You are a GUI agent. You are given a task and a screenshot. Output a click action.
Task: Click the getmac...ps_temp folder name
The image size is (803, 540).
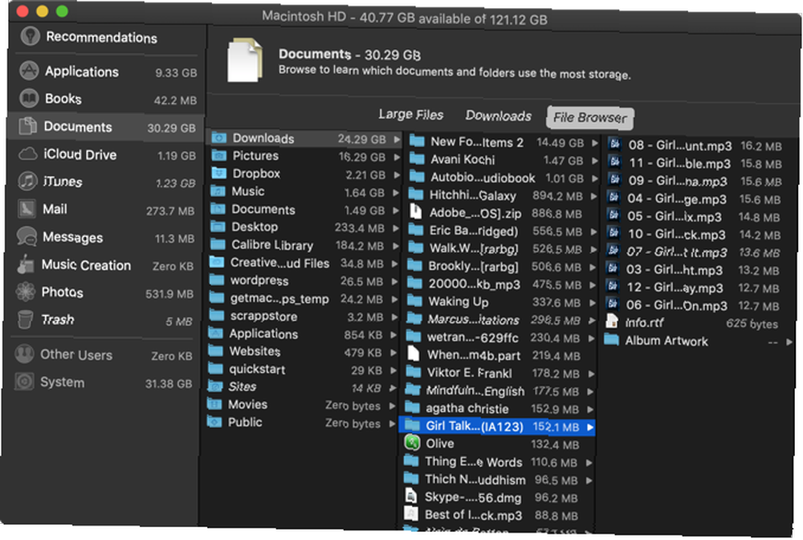click(x=279, y=298)
